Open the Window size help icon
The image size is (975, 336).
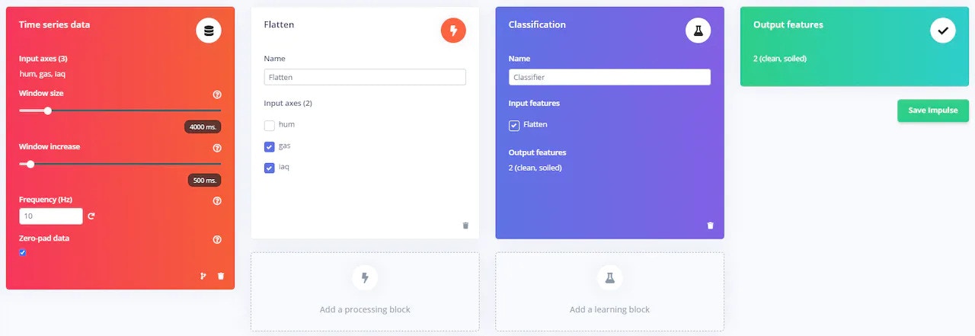tap(217, 94)
